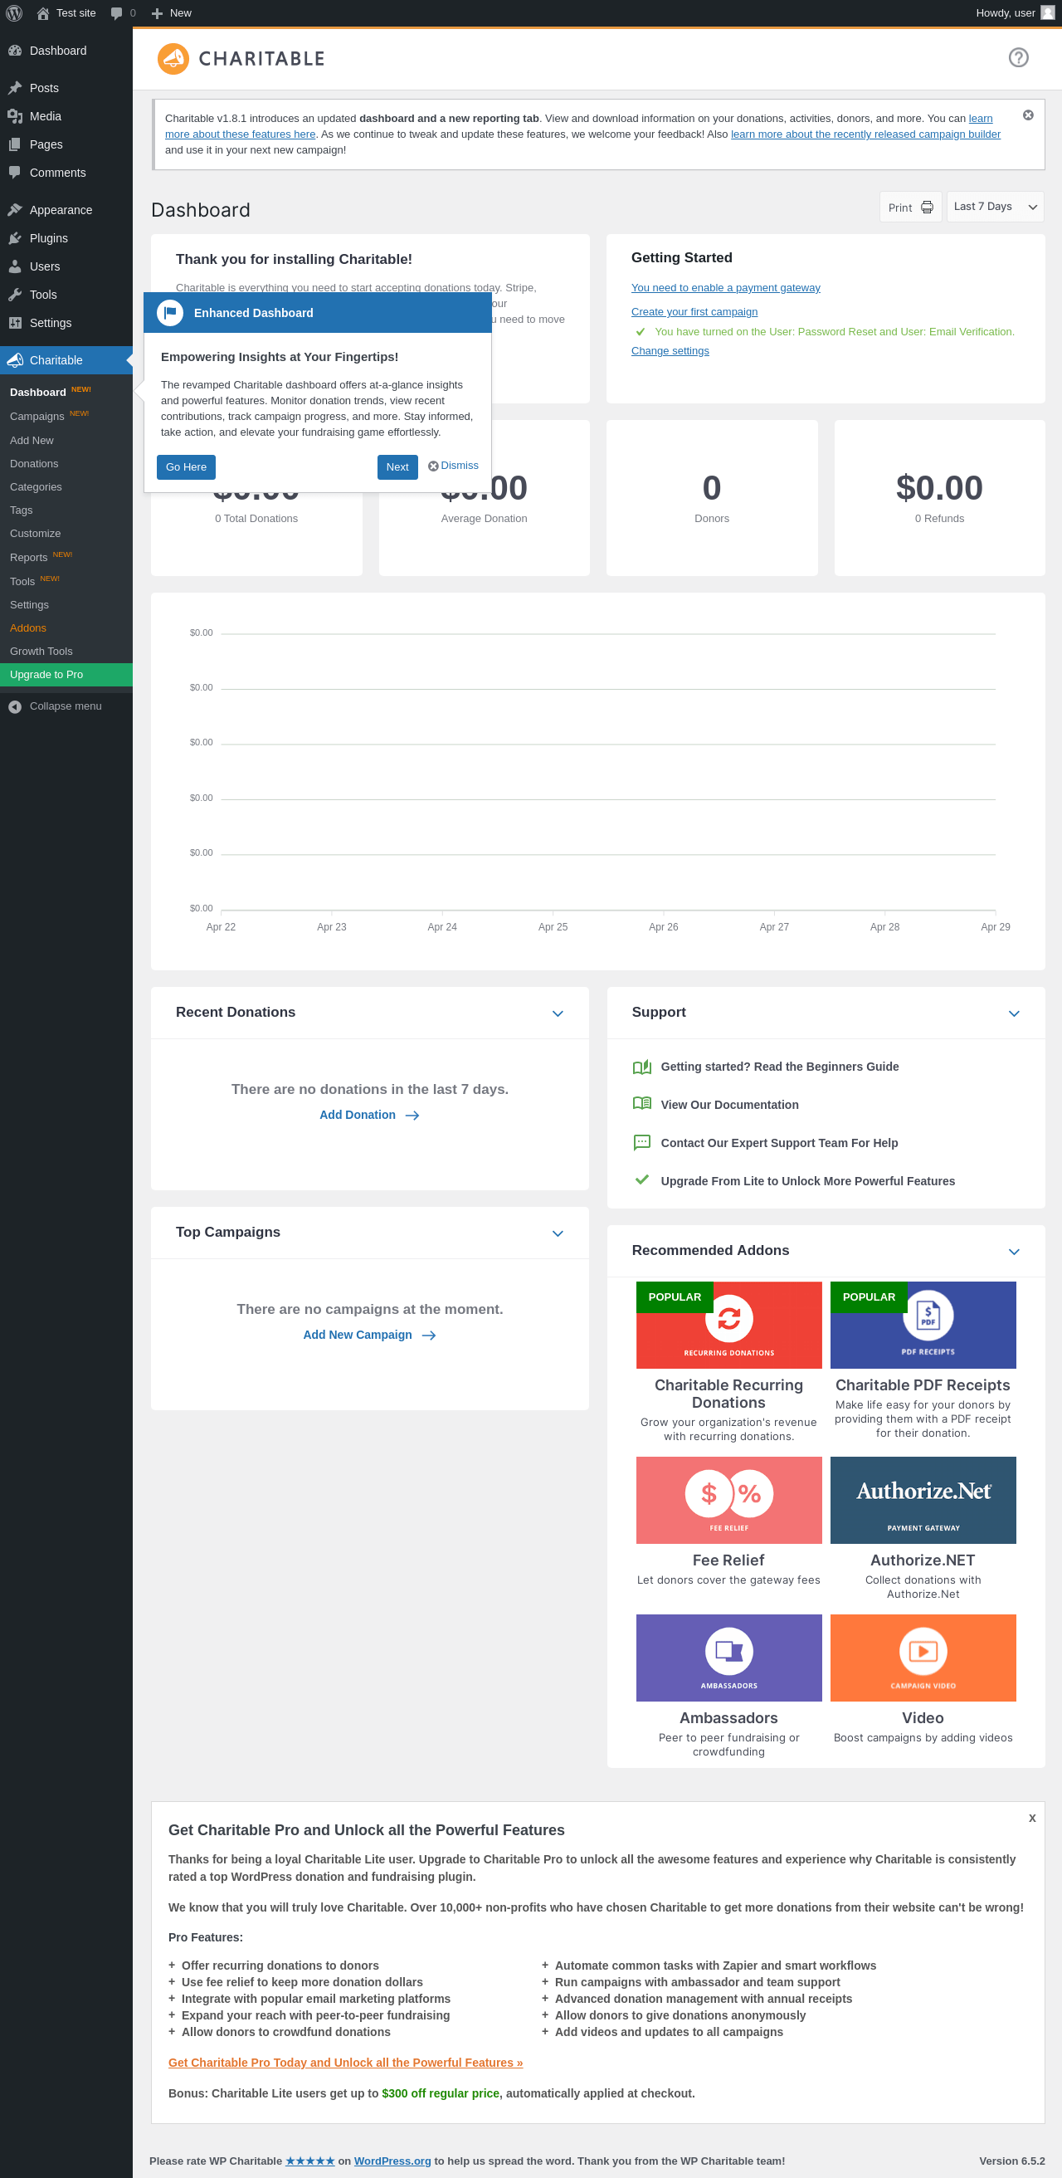Screen dimensions: 1062x2178
Task: Open Howdy user account menu
Action: click(1015, 13)
